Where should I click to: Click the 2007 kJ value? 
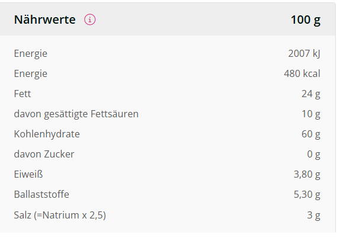tap(304, 53)
